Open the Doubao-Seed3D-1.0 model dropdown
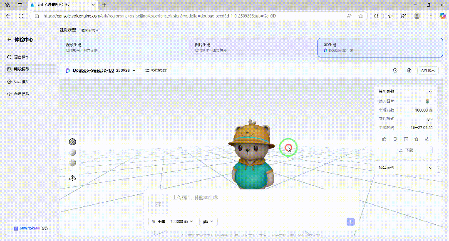This screenshot has width=449, height=241. (x=101, y=71)
